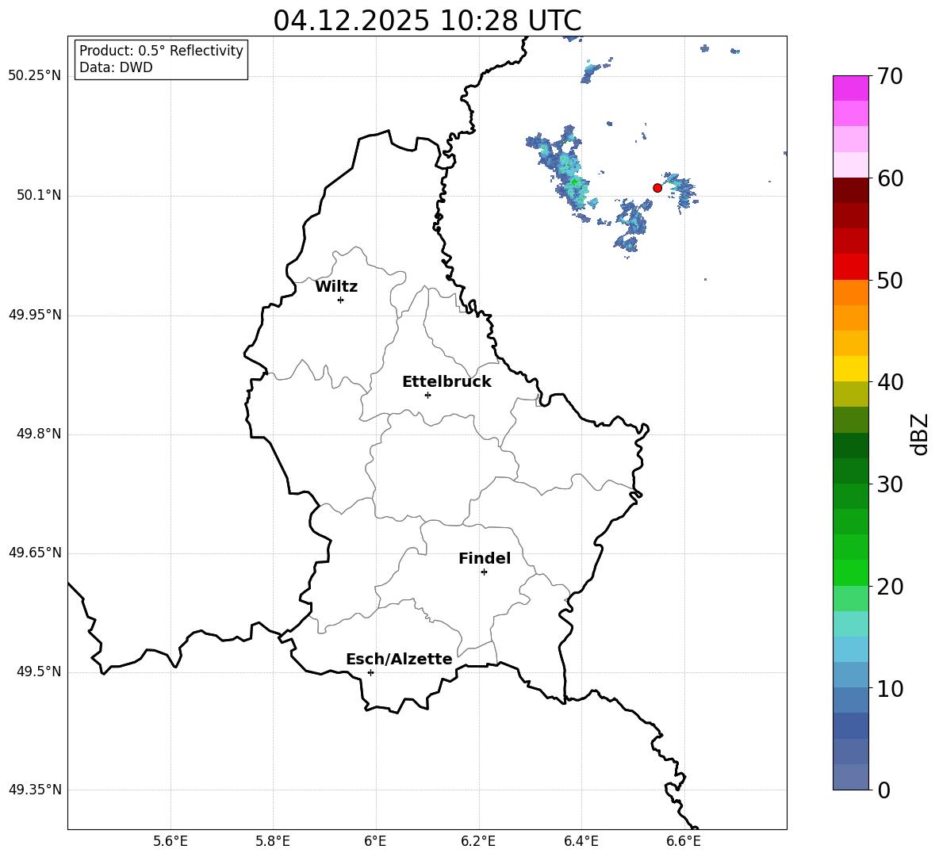Screen dimensions: 939x857
Task: Click the 04.12.2025 10:28 UTC title
Action: pyautogui.click(x=427, y=21)
